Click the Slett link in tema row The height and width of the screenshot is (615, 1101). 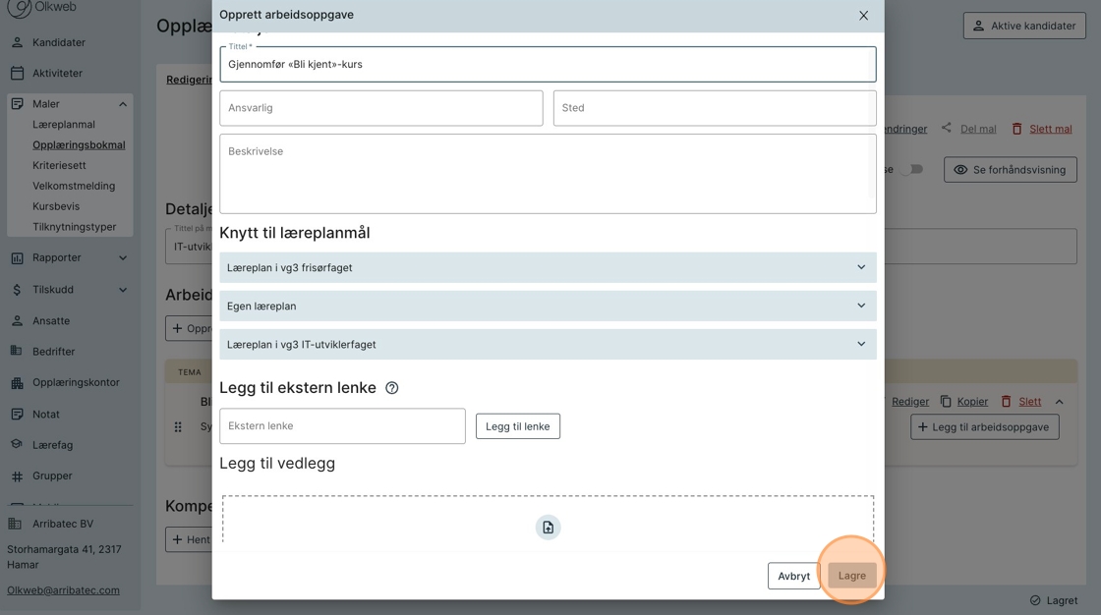coord(1030,402)
